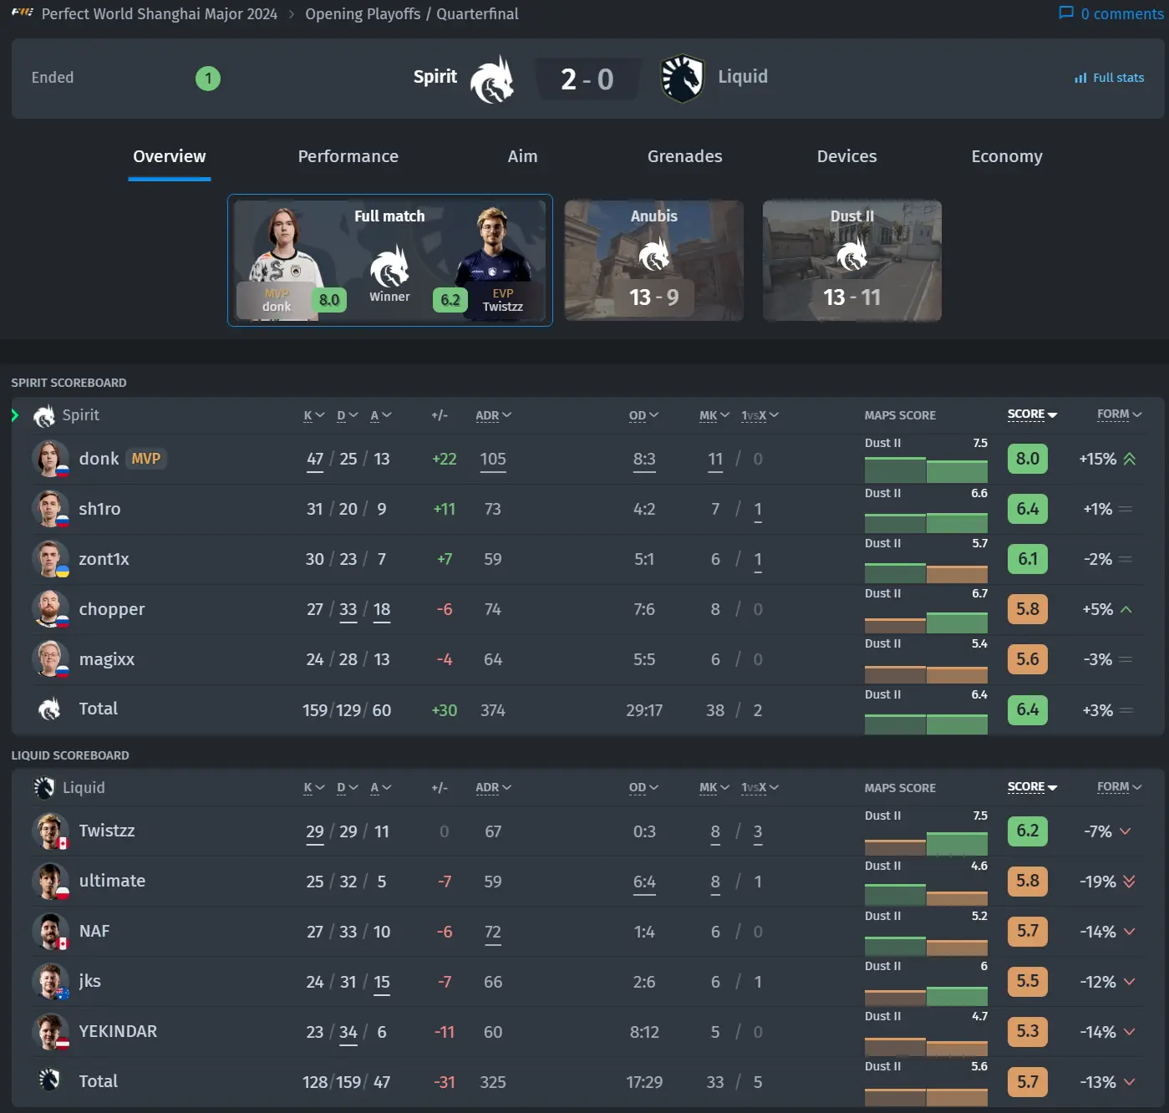Open the Devices tab
Screen dimensions: 1169x1113
(847, 156)
